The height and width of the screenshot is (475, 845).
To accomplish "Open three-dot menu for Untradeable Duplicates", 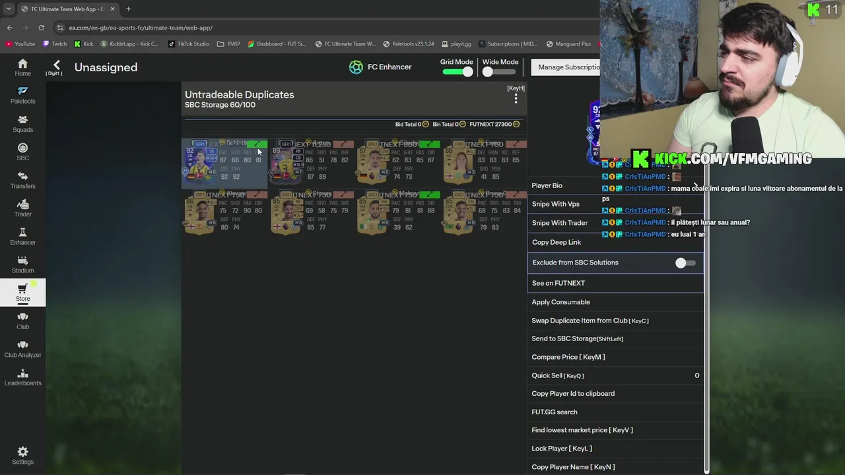I will click(x=516, y=99).
